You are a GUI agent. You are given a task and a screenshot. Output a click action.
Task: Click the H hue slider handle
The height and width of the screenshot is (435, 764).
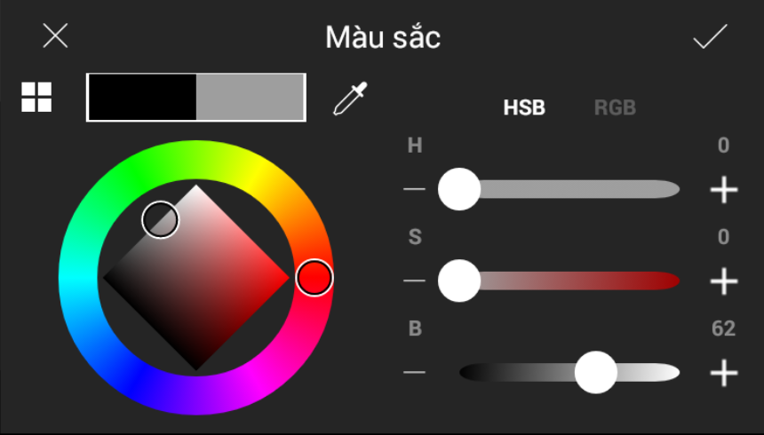459,190
